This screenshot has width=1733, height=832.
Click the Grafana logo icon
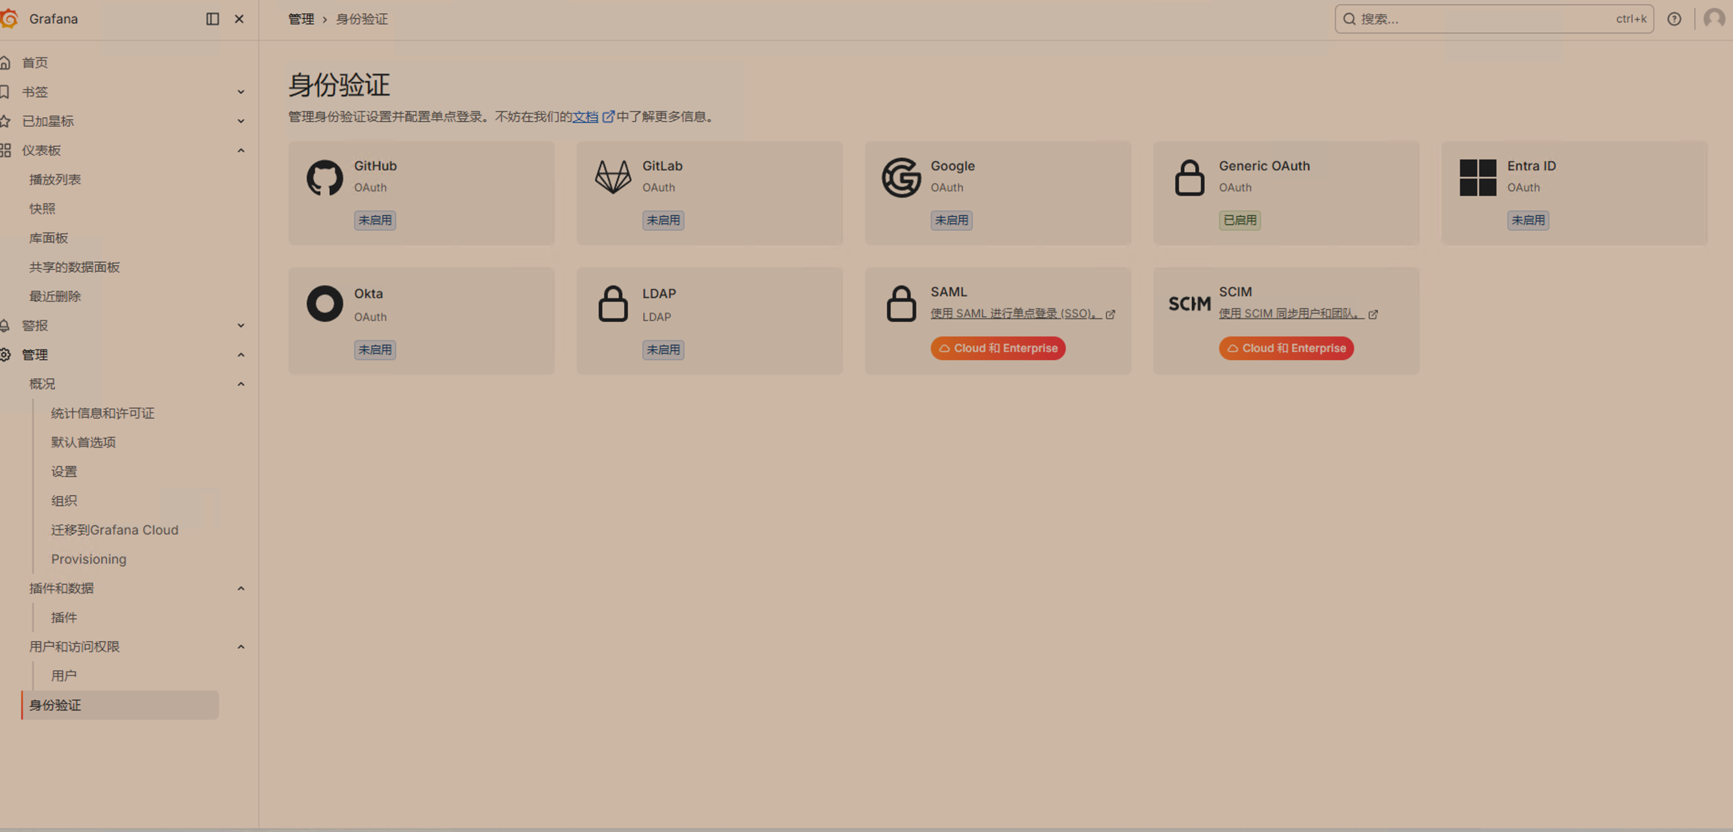9,19
